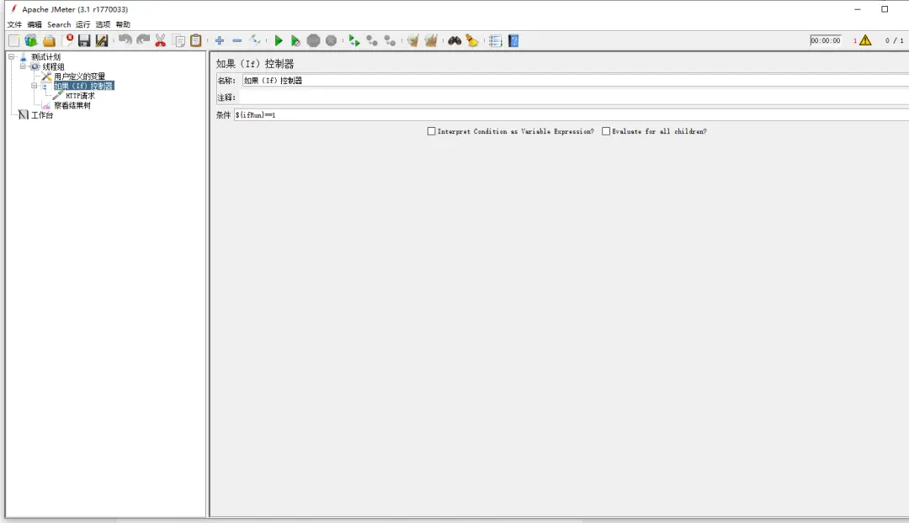Click Remote stop all icon
The width and height of the screenshot is (909, 523).
click(372, 40)
